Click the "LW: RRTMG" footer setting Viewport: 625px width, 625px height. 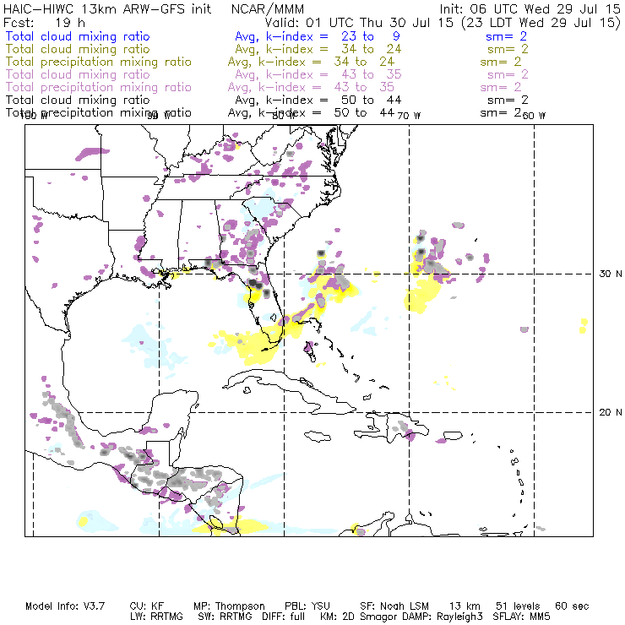156,617
